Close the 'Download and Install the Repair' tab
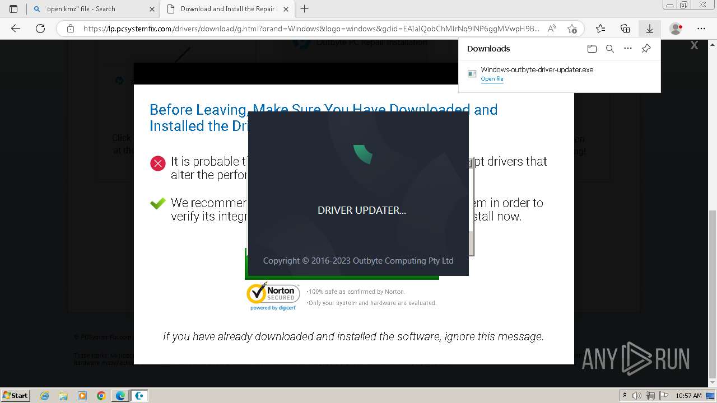 coord(286,9)
